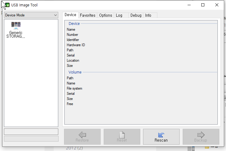
Task: Click the progress bar under device list
Action: (x=31, y=139)
